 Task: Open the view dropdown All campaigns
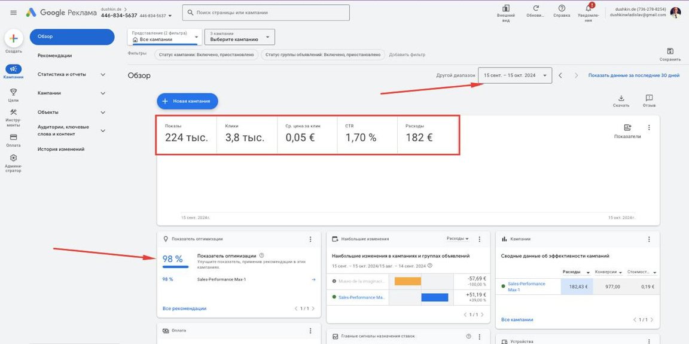(x=165, y=37)
